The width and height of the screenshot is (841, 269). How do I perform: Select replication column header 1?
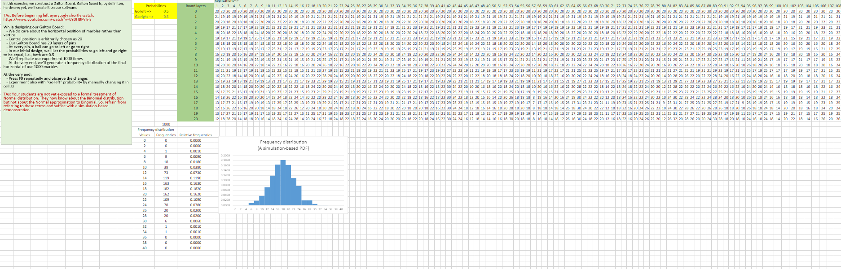[x=217, y=6]
